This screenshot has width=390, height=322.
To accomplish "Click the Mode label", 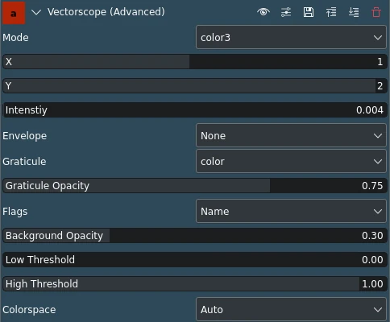I will 15,38.
